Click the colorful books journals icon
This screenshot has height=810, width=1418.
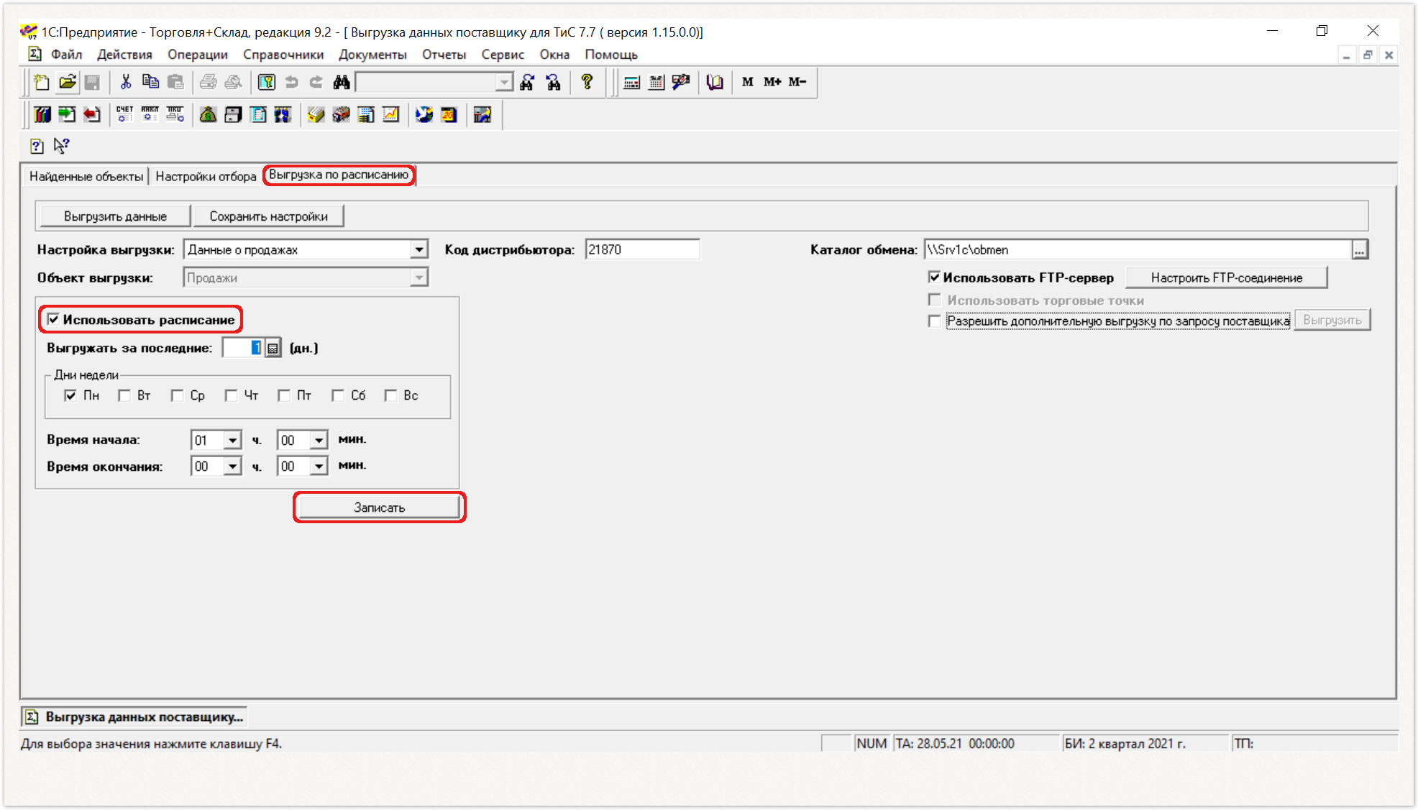tap(42, 115)
